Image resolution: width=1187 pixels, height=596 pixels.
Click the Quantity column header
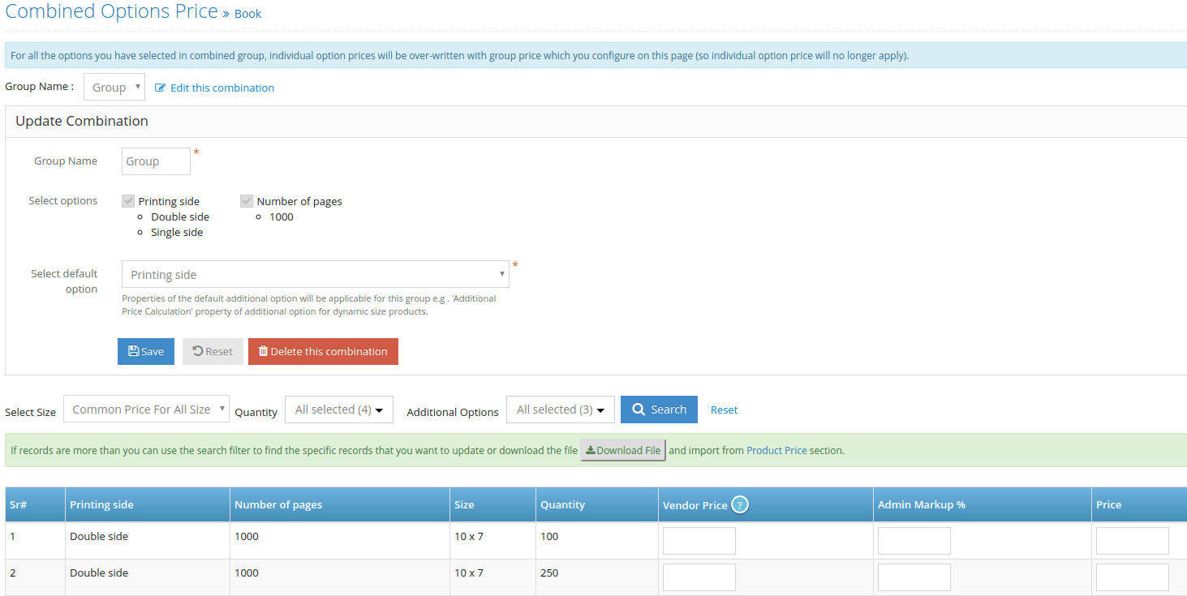(596, 504)
